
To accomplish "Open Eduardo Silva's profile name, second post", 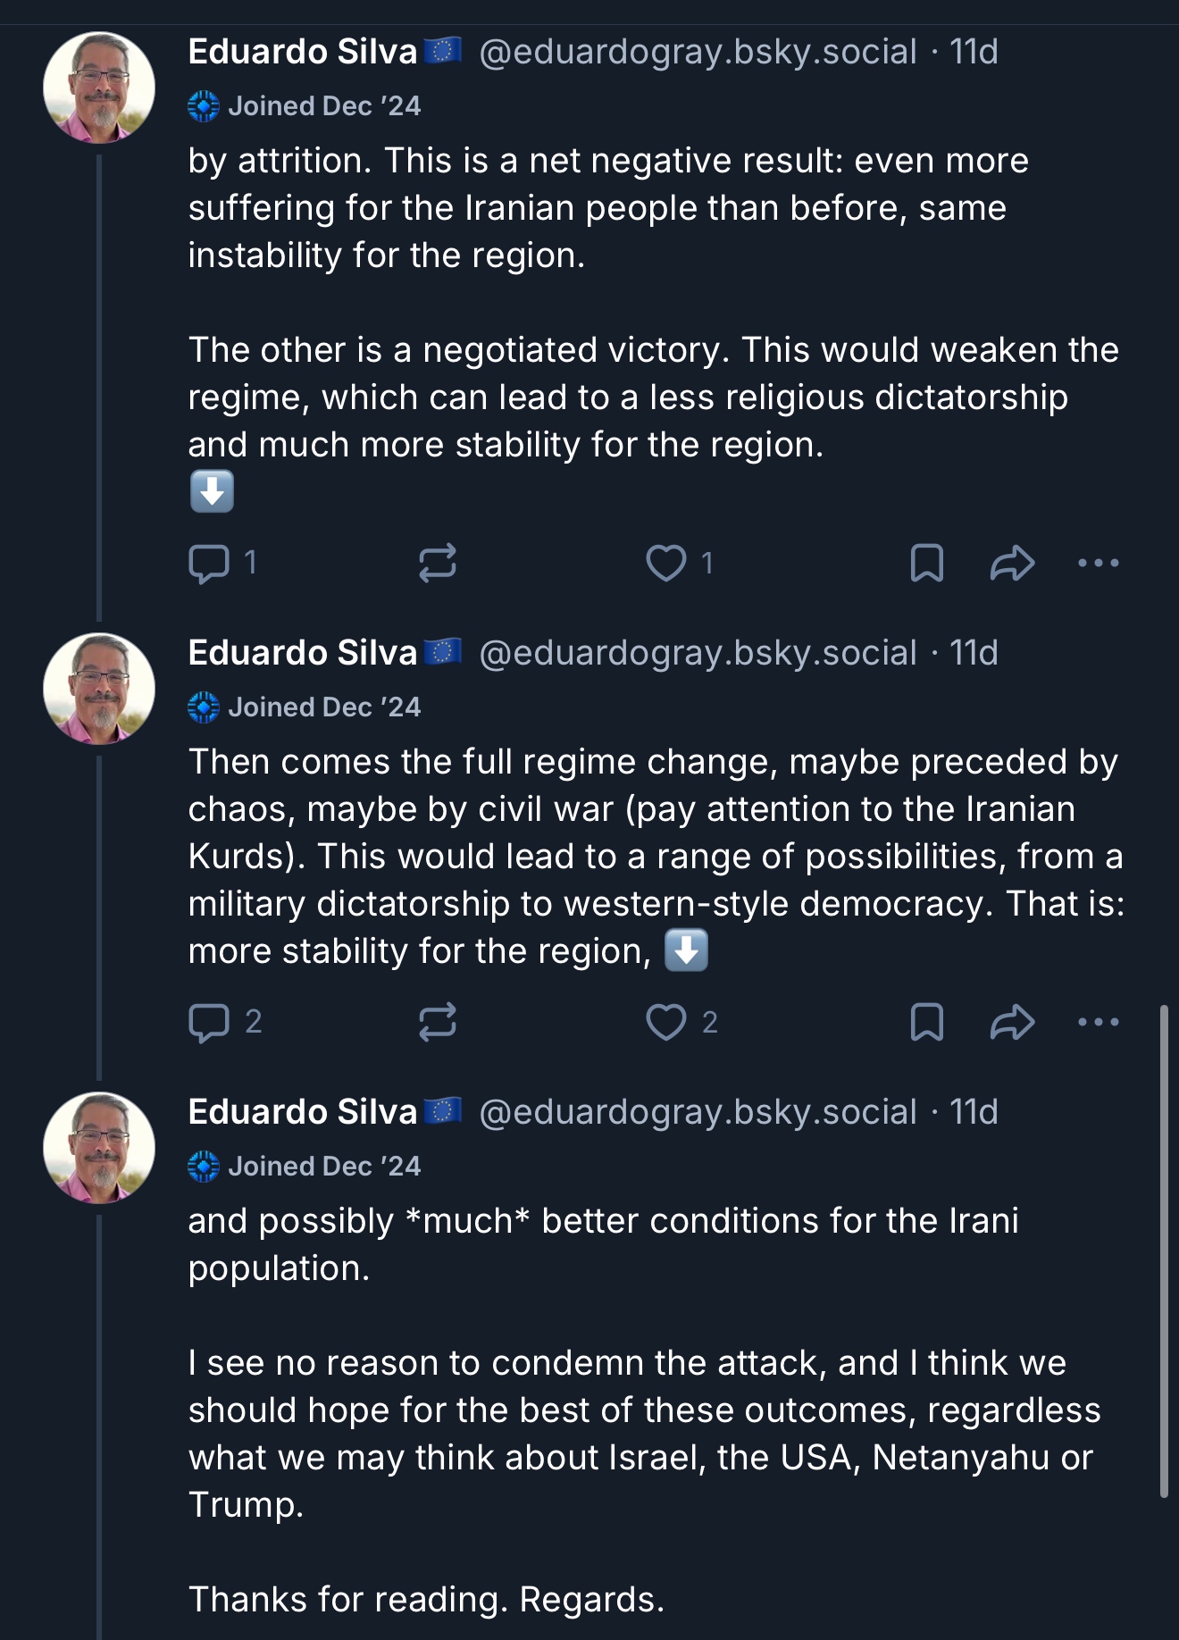I will pos(303,653).
